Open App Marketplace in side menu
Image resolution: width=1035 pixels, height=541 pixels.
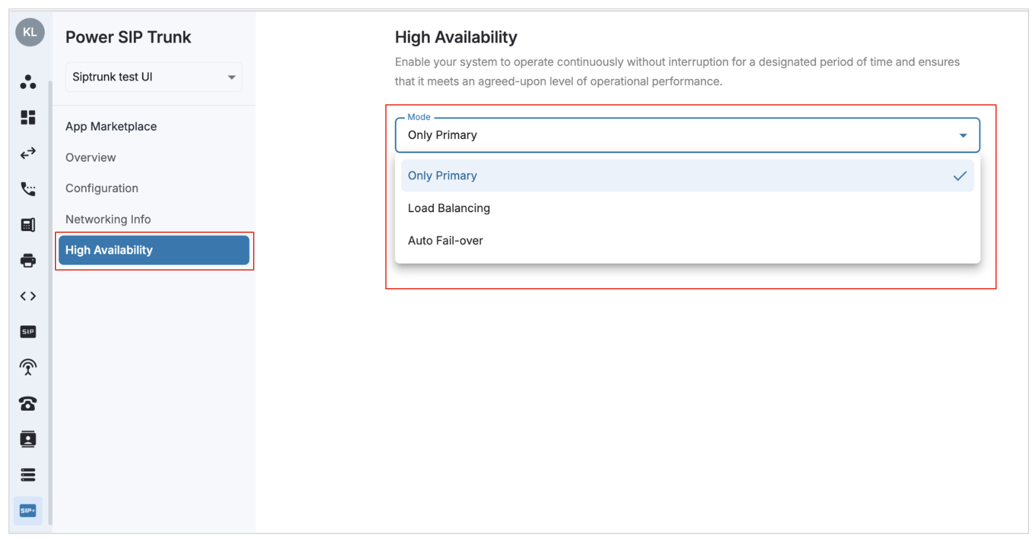[111, 127]
